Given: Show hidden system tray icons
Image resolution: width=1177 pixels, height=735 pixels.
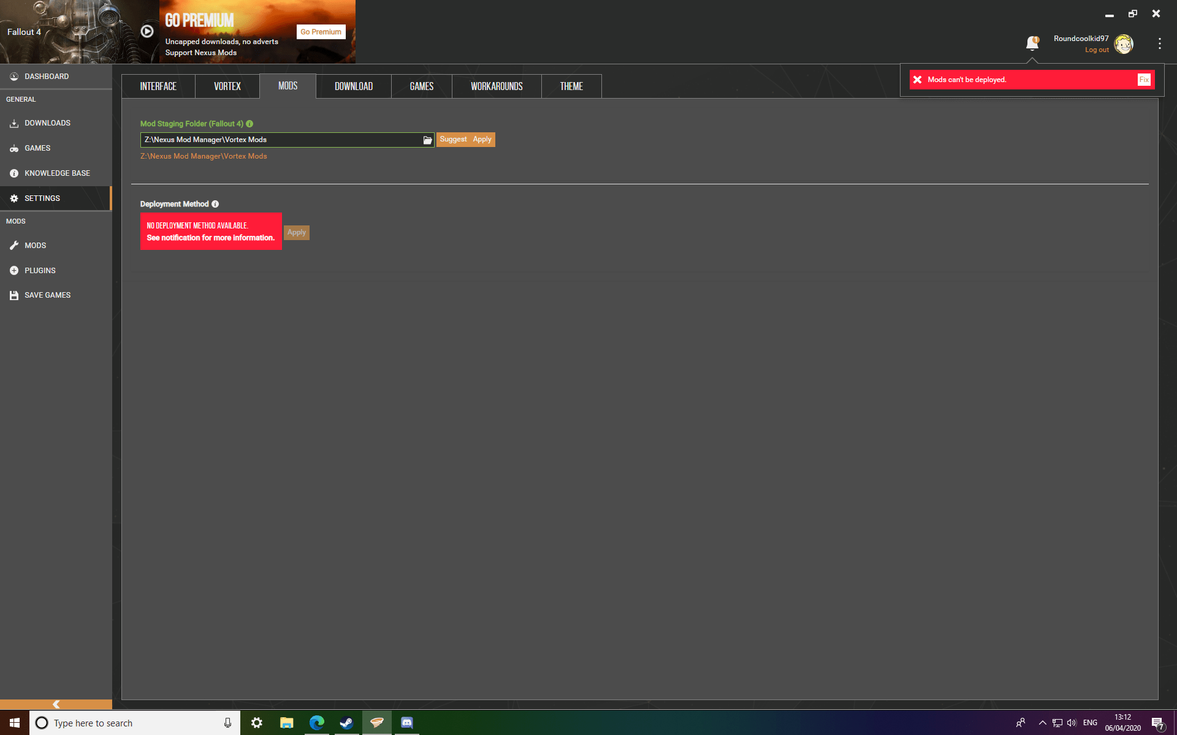Looking at the screenshot, I should click(1042, 723).
